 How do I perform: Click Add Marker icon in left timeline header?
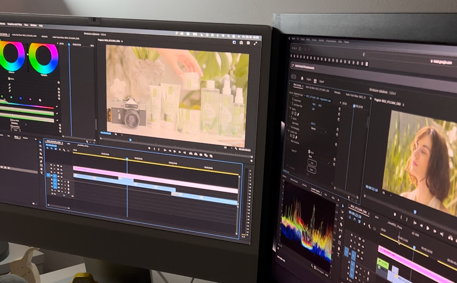[60, 150]
